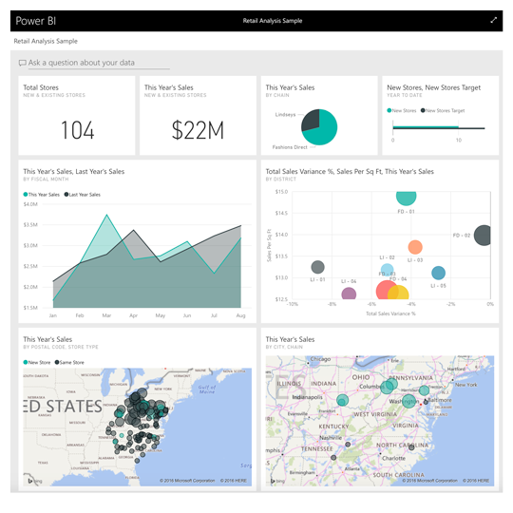
Task: Click the Power BI logo text
Action: pyautogui.click(x=36, y=21)
